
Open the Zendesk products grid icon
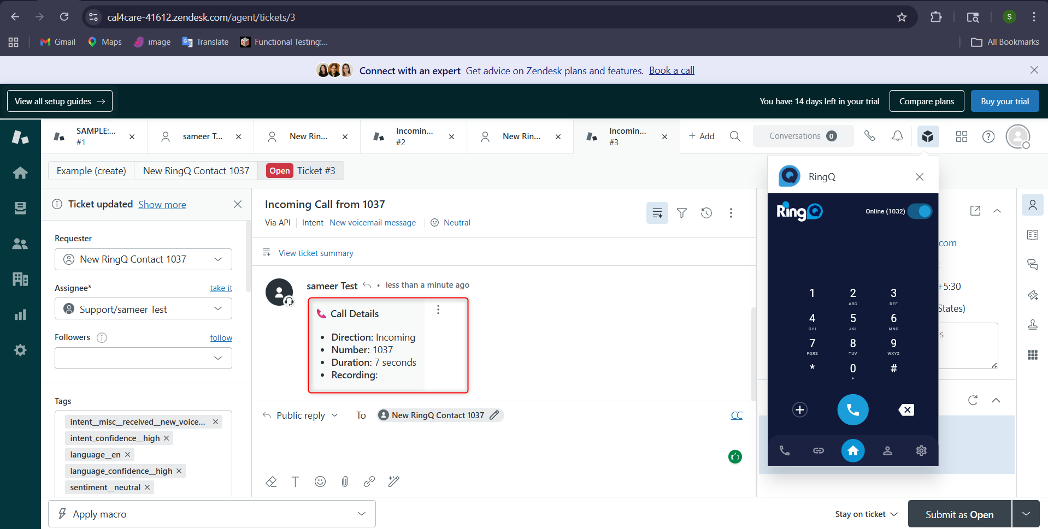point(962,136)
